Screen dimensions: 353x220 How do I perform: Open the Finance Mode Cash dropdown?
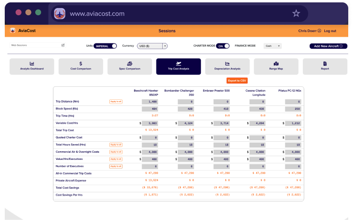(x=273, y=46)
